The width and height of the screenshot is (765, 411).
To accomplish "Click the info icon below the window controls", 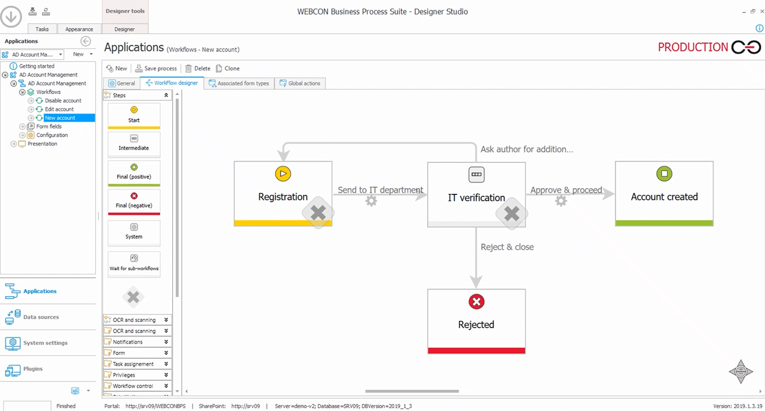I will click(759, 29).
